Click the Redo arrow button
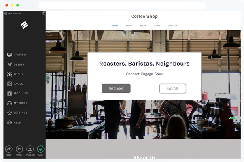The width and height of the screenshot is (244, 162). pos(9,149)
